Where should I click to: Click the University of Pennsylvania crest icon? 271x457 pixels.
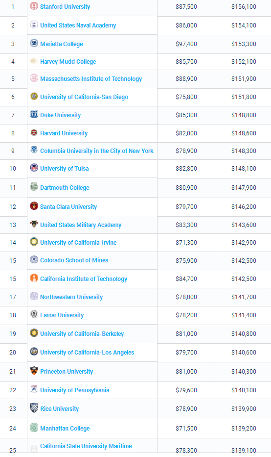[34, 389]
